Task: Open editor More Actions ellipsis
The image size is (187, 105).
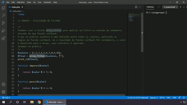Action: tap(140, 7)
